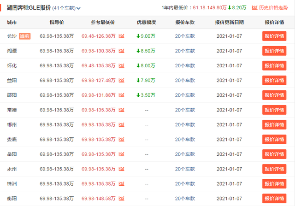Select city name 益阳

(12, 80)
